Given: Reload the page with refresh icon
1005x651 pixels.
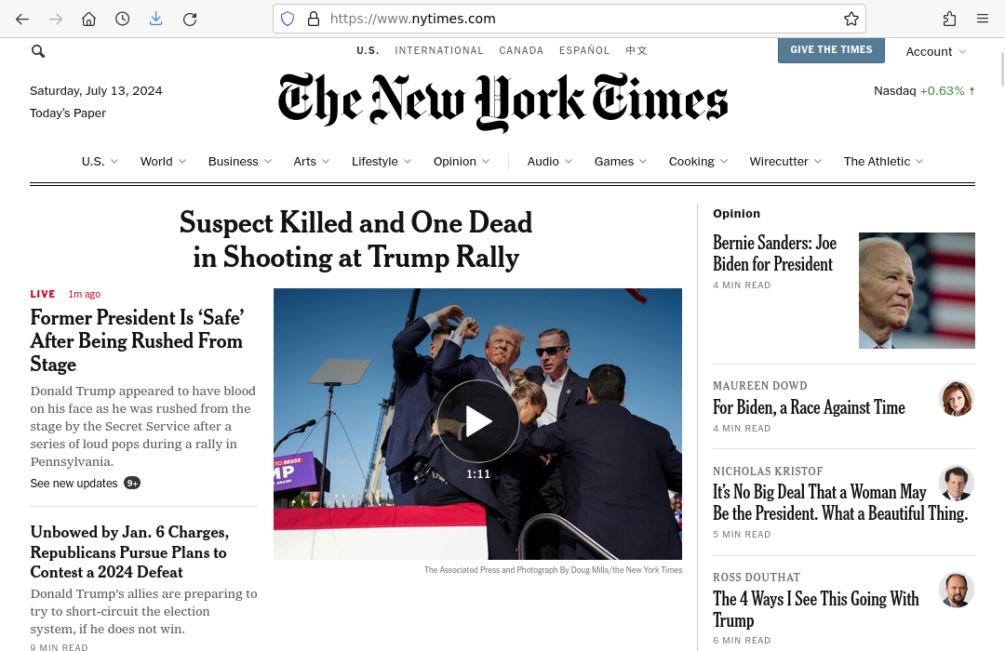Looking at the screenshot, I should (190, 19).
